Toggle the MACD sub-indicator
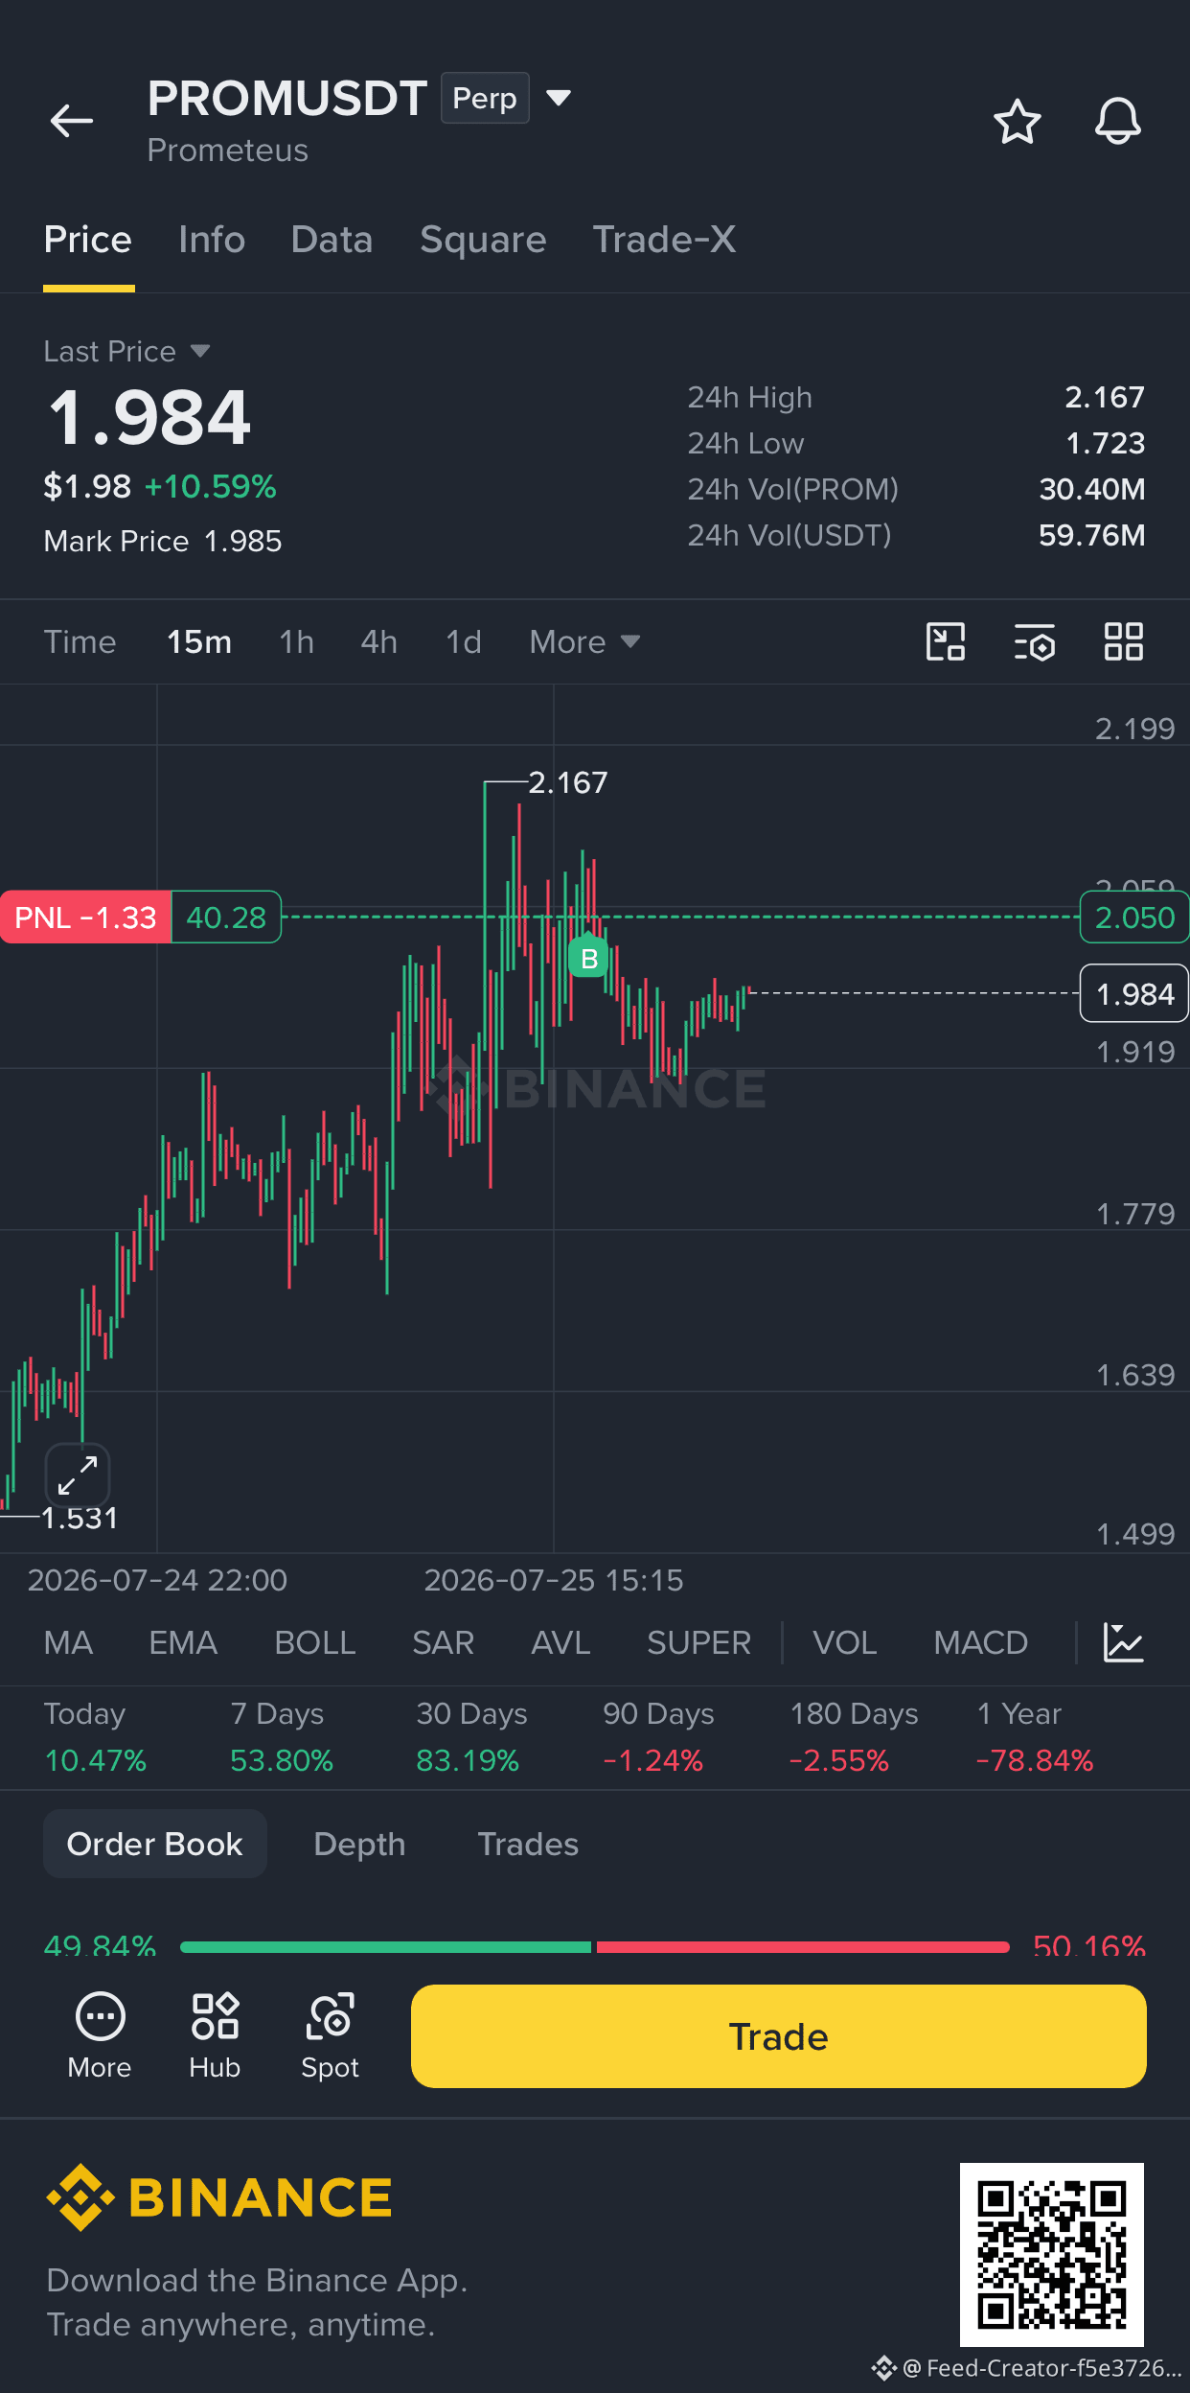 tap(980, 1642)
